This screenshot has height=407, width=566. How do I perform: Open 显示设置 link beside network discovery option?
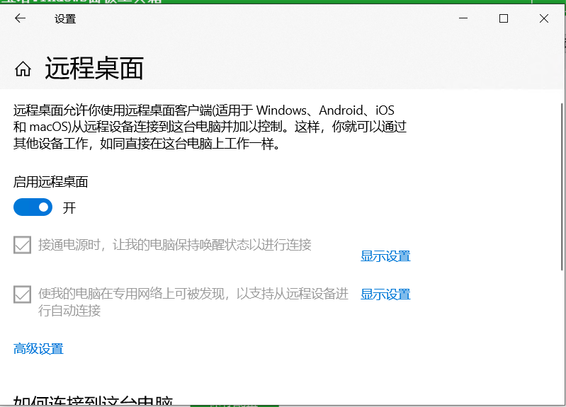tap(385, 294)
